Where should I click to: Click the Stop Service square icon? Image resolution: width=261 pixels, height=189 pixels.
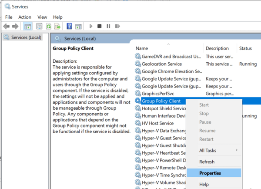click(99, 26)
